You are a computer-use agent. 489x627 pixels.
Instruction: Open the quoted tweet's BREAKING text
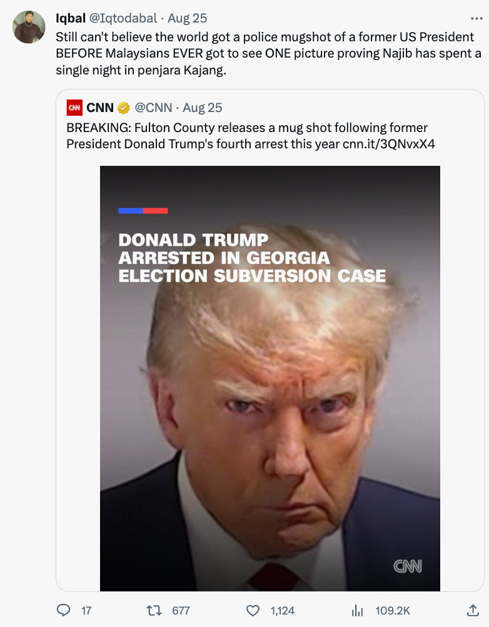(251, 136)
